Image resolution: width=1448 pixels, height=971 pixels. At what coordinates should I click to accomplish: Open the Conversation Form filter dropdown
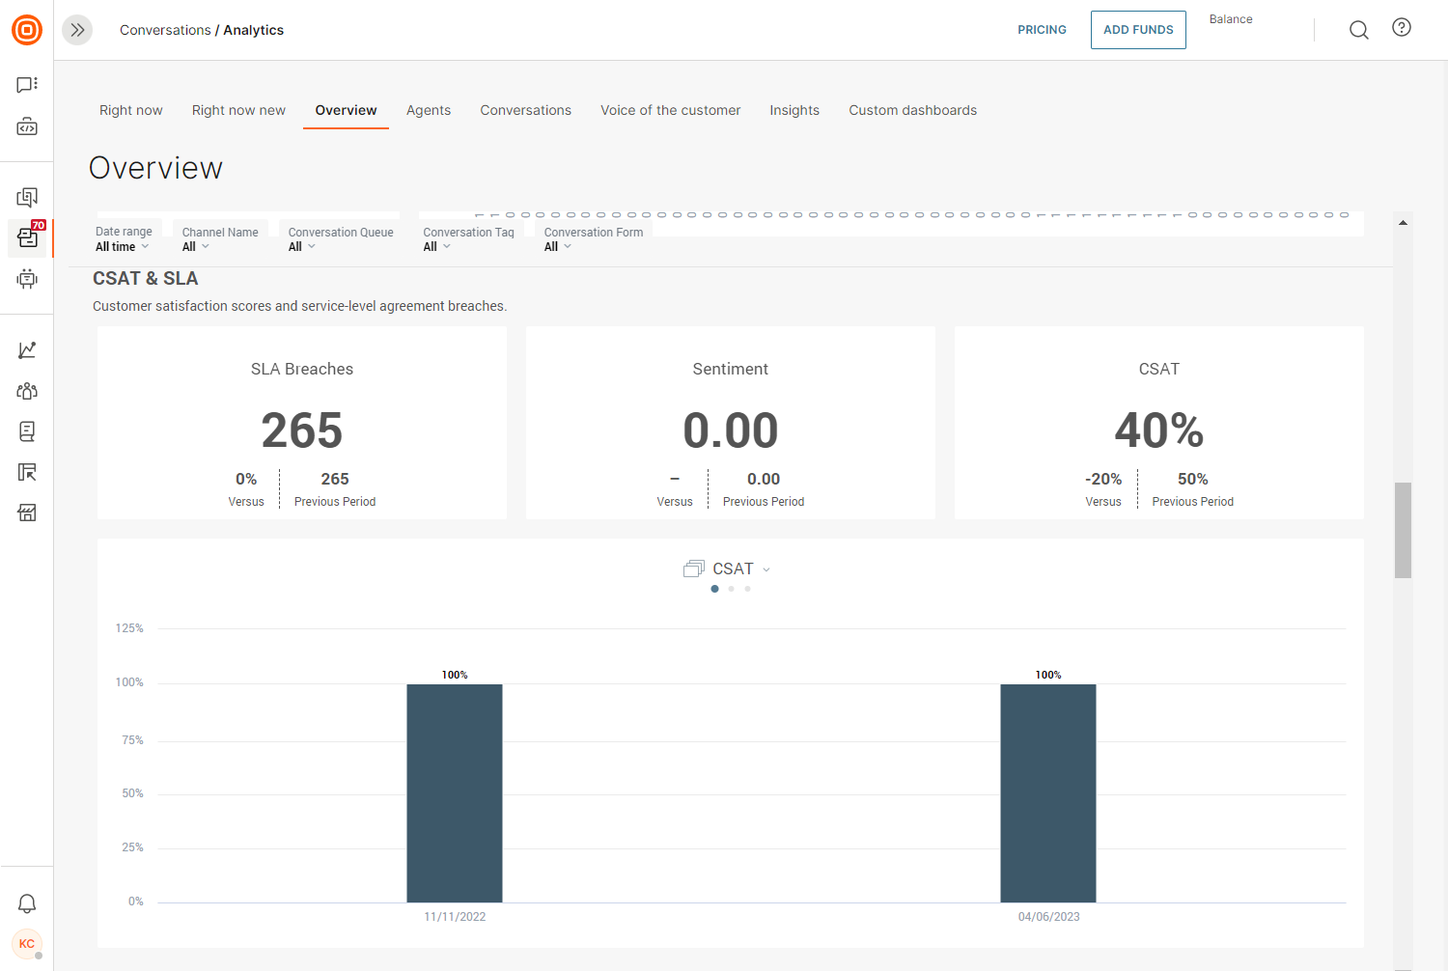pyautogui.click(x=593, y=239)
